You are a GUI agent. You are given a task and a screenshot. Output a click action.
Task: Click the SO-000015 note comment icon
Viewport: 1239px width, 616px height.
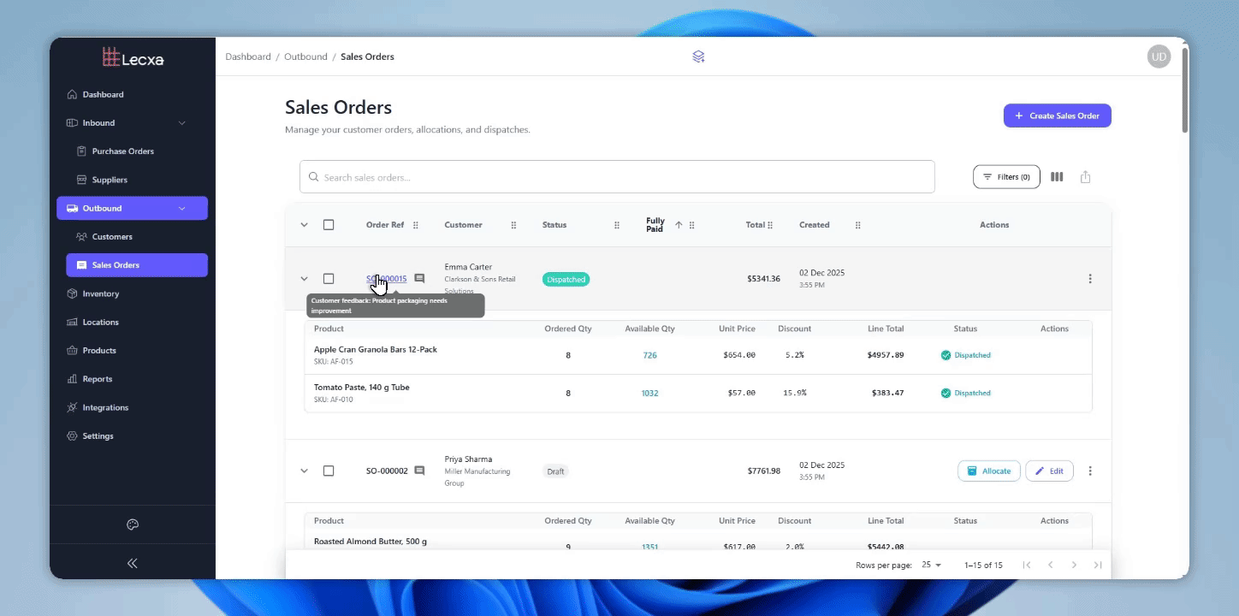click(419, 279)
